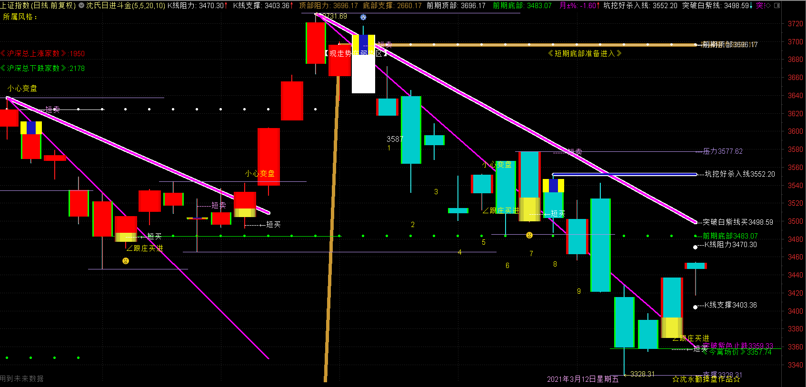Click the 沈永勤操盘作品 signature text
Screen dimensions: 806x387
coord(706,379)
